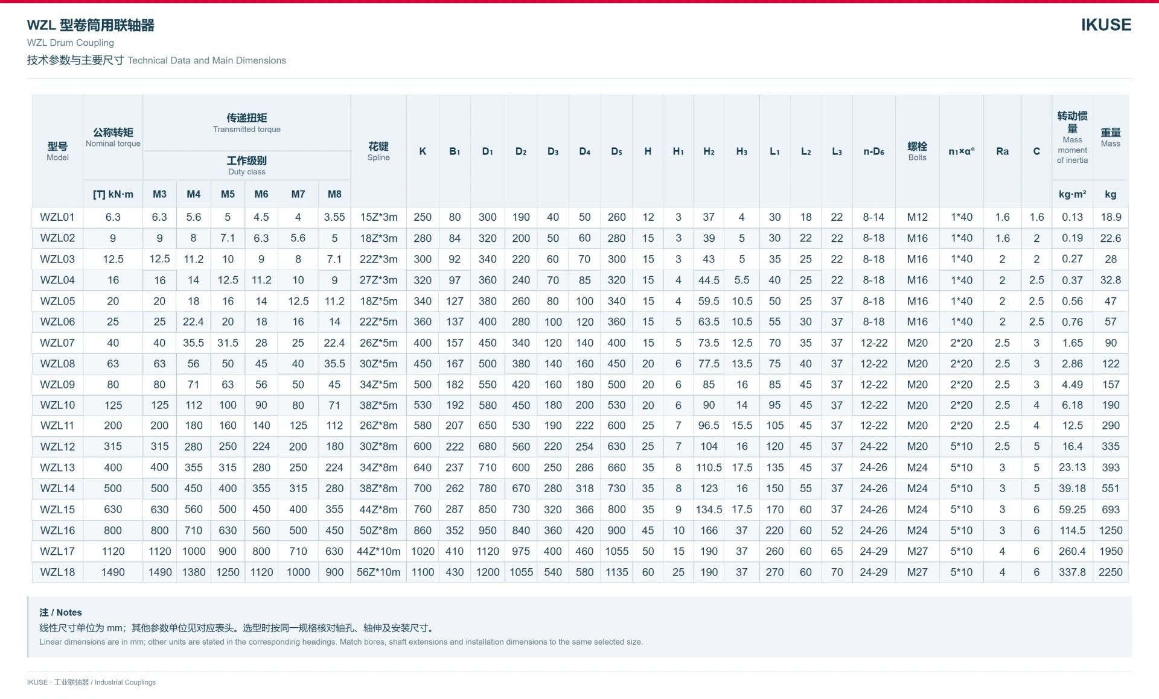Click WZL18's mass value 2250
1159x699 pixels.
click(x=1111, y=572)
